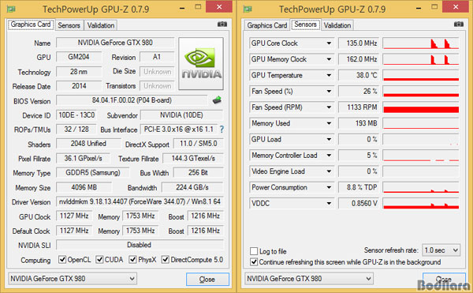Click the Fan Speed reading 1133 RPM
The height and width of the screenshot is (293, 473).
[x=358, y=107]
